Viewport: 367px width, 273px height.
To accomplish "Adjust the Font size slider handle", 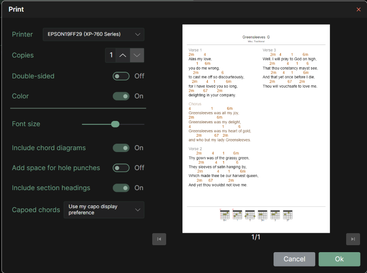I will 115,124.
